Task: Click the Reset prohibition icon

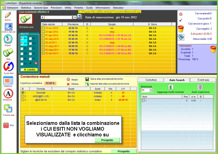Action: tap(68, 79)
